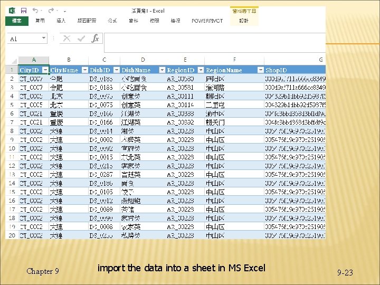This screenshot has width=380, height=285.
Task: Confirm the entry with the checkmark icon
Action: coord(81,39)
